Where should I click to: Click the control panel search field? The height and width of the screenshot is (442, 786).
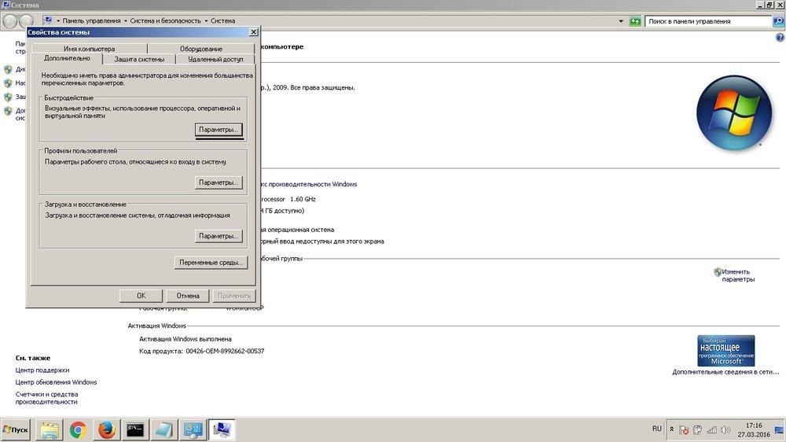point(707,21)
